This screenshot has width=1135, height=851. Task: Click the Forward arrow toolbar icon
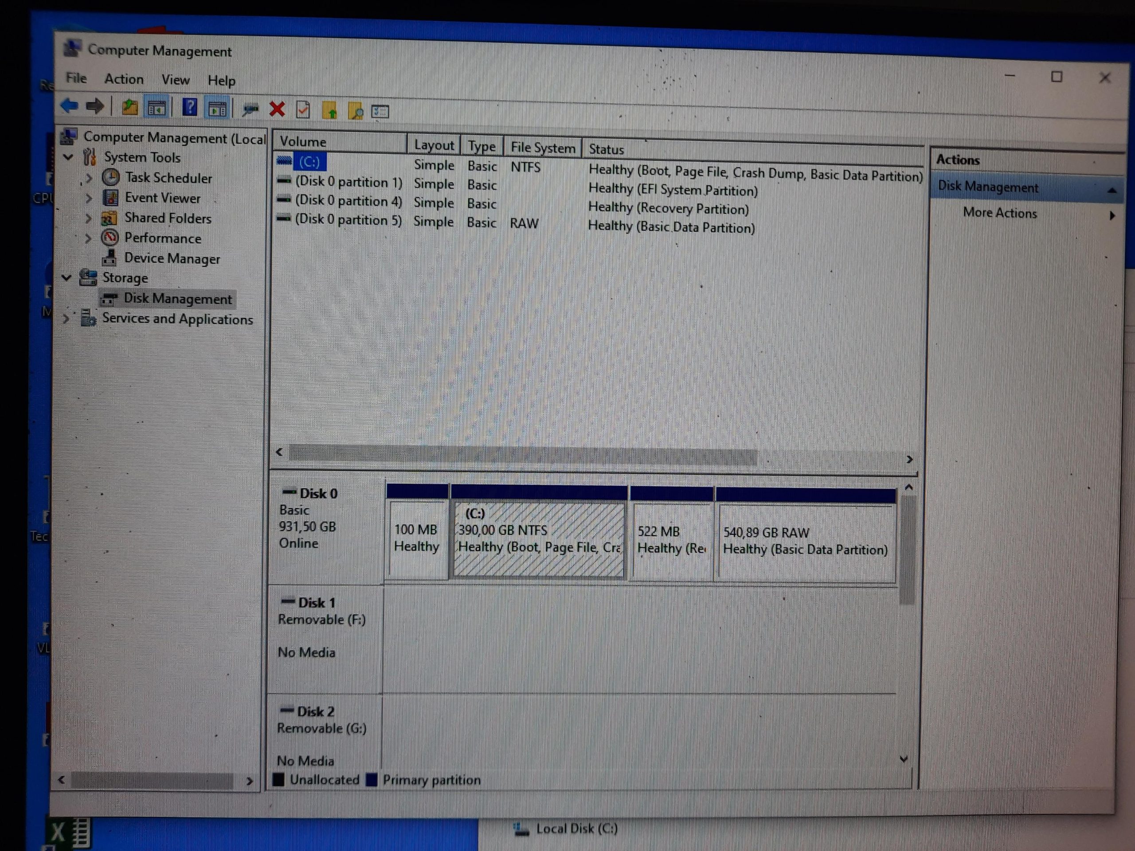(95, 106)
